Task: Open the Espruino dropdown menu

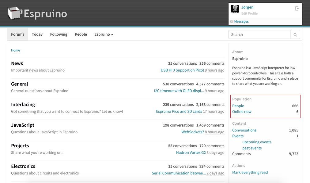Action: tap(104, 34)
